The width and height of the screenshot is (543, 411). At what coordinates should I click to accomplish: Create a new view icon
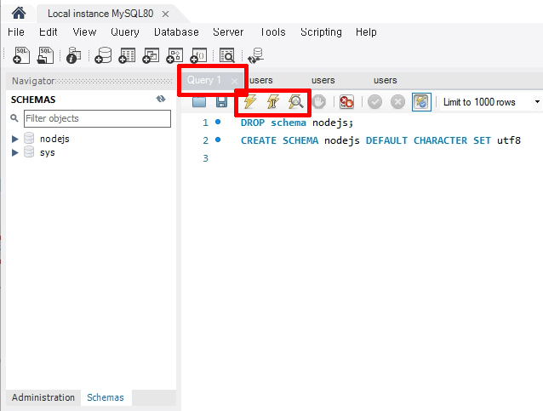click(151, 55)
